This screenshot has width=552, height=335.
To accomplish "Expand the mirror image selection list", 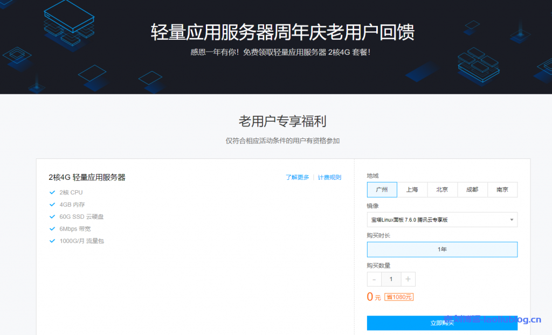I will click(442, 220).
